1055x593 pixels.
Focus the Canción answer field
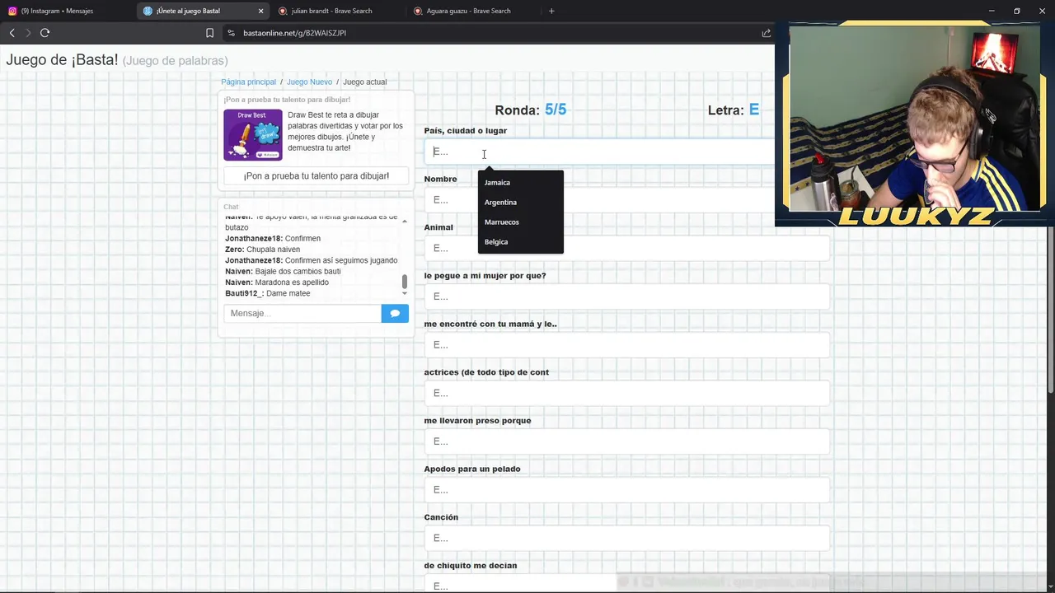click(626, 538)
